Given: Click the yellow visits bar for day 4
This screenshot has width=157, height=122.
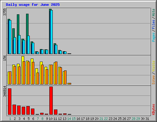Looking at the screenshot, I should coord(23,59).
